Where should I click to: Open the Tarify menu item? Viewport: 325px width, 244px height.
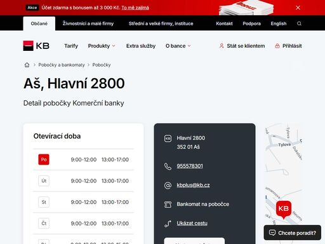tap(71, 46)
